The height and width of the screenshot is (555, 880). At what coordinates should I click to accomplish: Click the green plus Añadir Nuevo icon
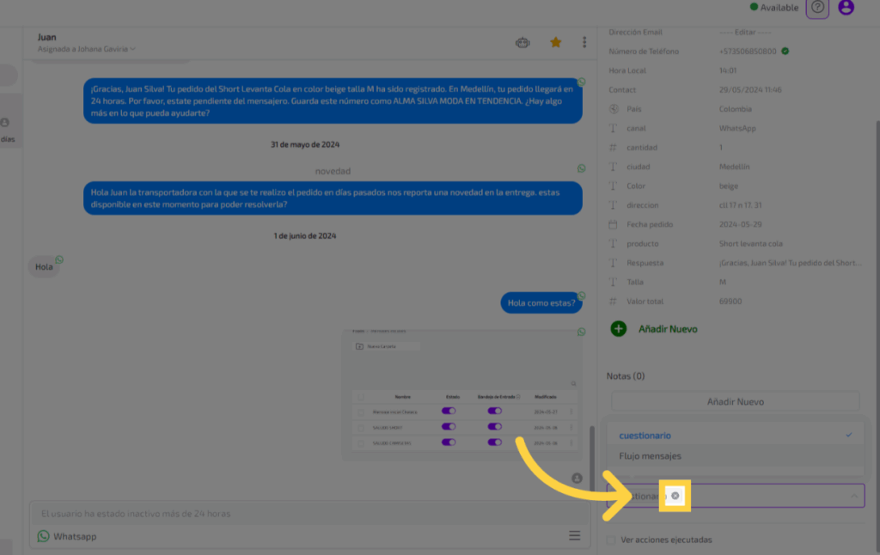619,328
